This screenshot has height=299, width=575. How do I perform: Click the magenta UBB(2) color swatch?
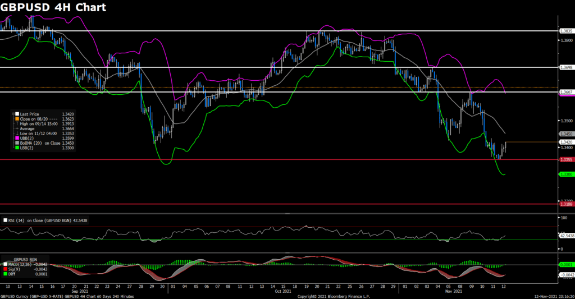tap(17, 138)
